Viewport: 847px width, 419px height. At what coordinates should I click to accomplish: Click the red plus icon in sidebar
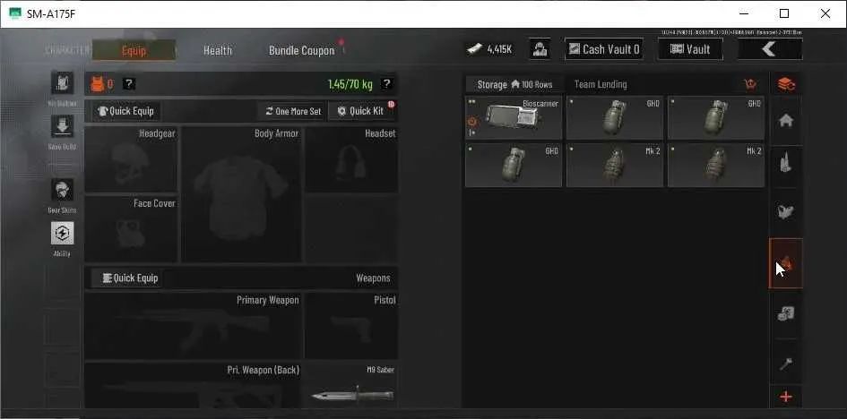pos(786,398)
